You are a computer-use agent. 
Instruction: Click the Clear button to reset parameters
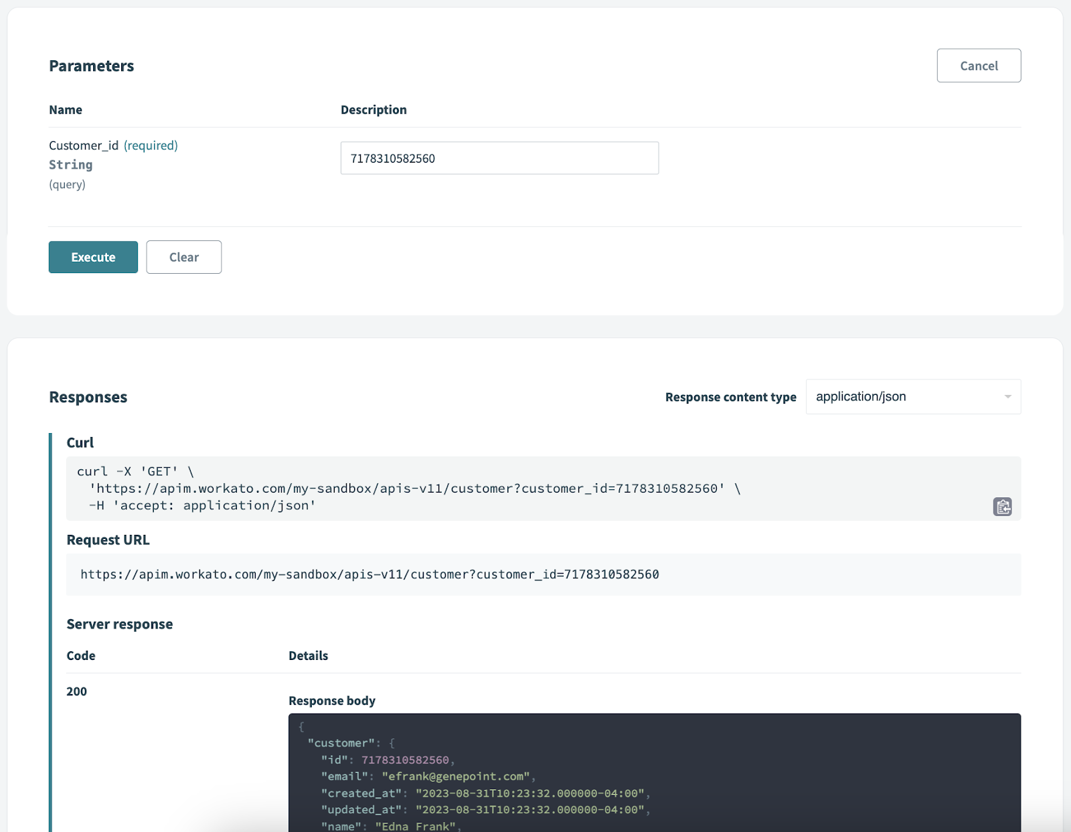coord(183,257)
